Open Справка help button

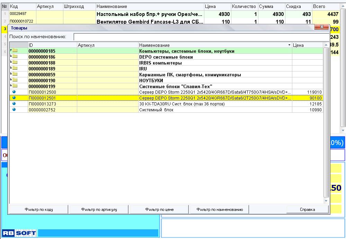click(x=307, y=210)
